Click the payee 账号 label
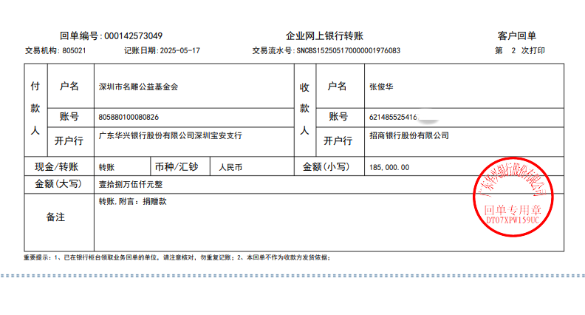This screenshot has height=315, width=585. click(x=338, y=117)
